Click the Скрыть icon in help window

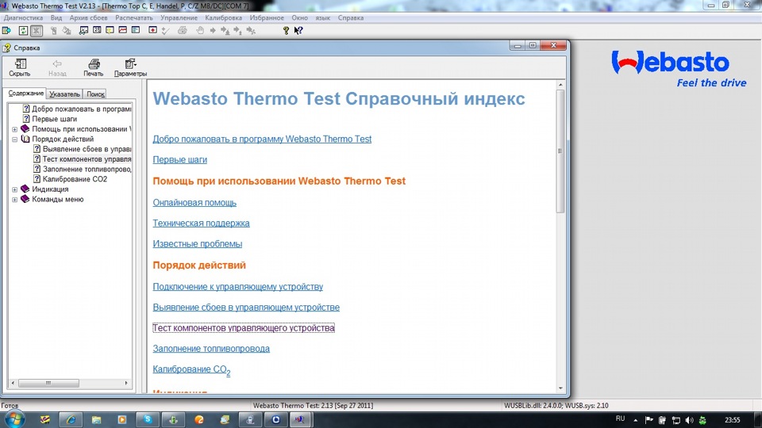(20, 67)
